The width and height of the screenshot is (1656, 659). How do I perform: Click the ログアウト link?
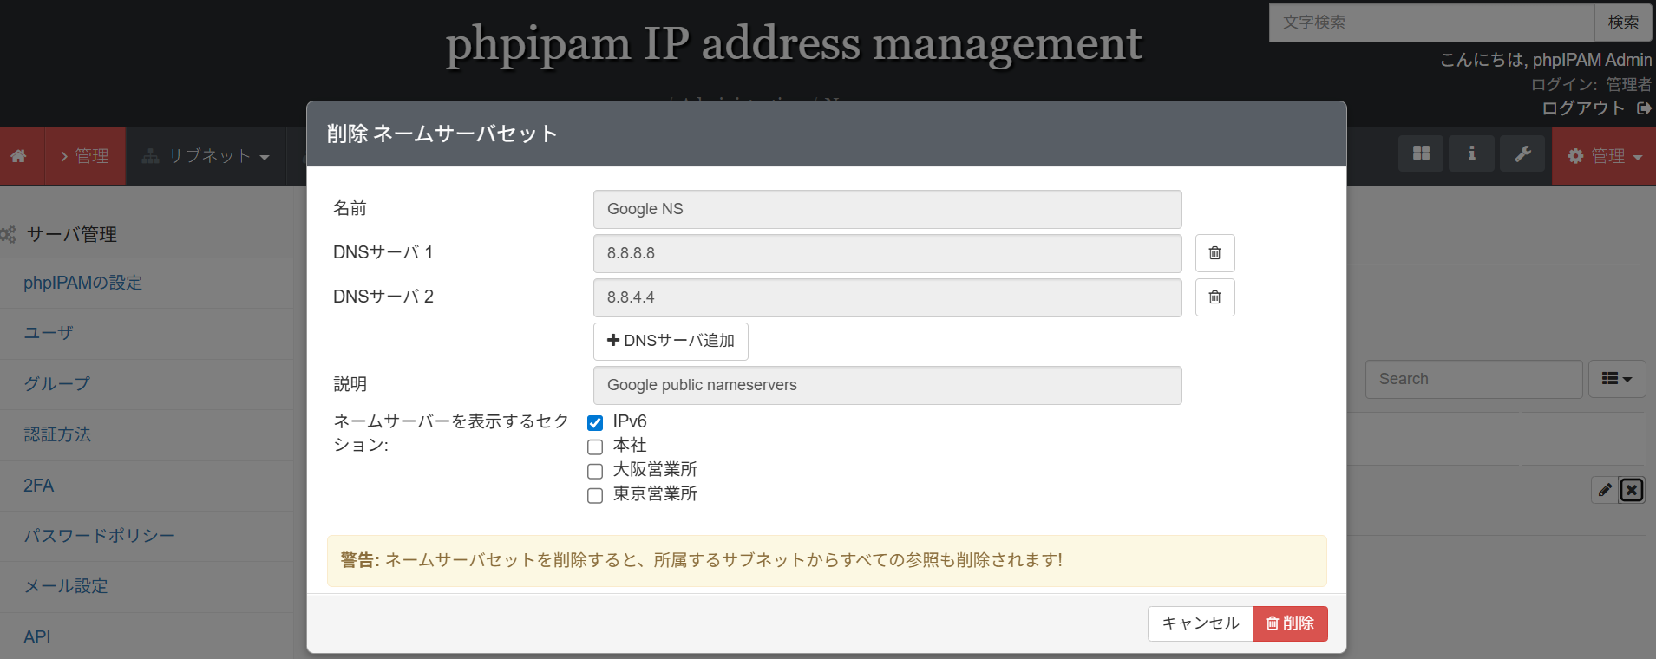[x=1583, y=108]
